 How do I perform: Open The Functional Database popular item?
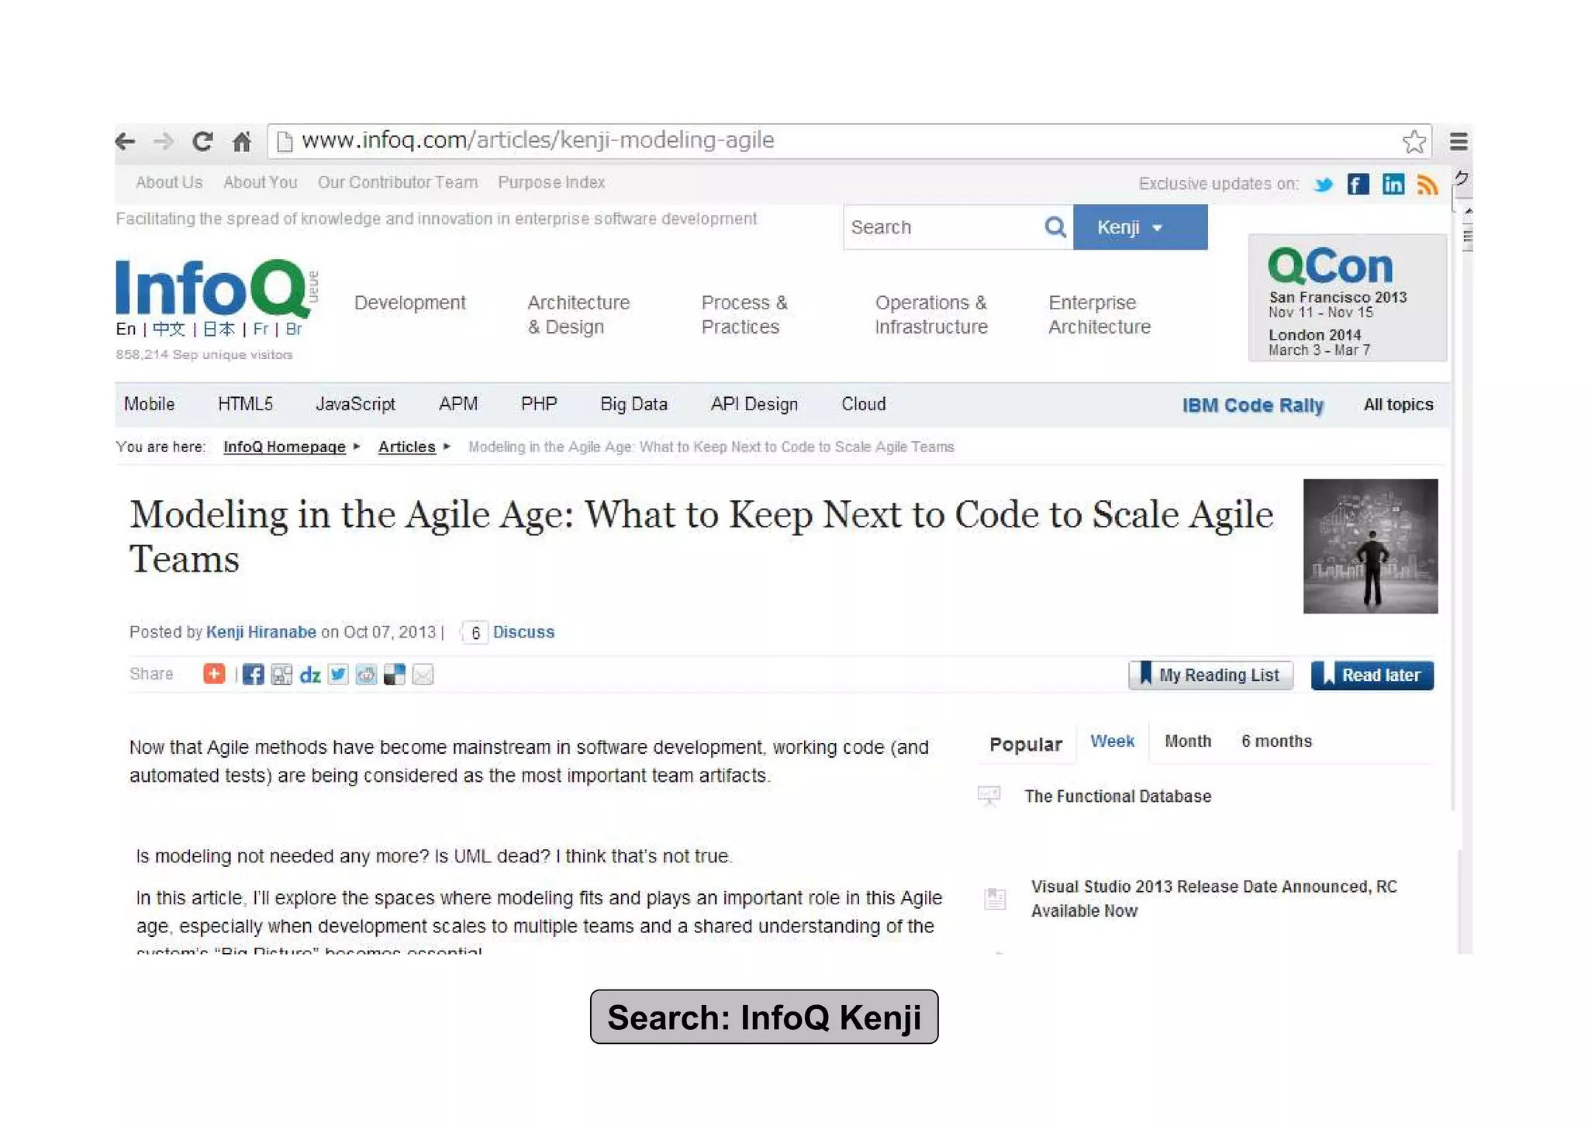pyautogui.click(x=1117, y=796)
